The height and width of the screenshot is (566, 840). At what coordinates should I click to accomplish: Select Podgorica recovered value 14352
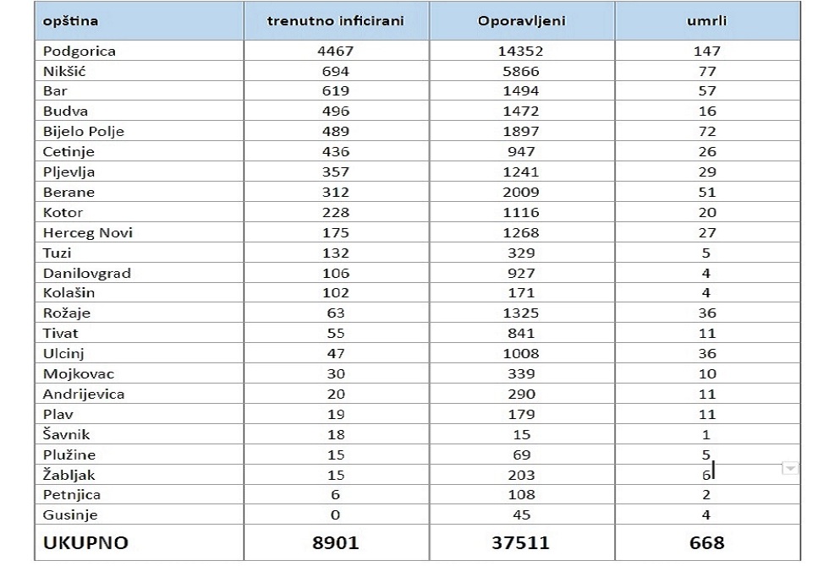coord(521,52)
